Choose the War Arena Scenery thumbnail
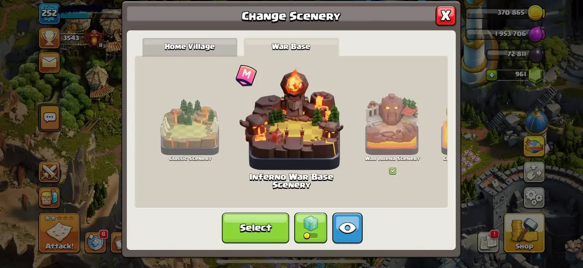Image resolution: width=583 pixels, height=268 pixels. tap(392, 126)
